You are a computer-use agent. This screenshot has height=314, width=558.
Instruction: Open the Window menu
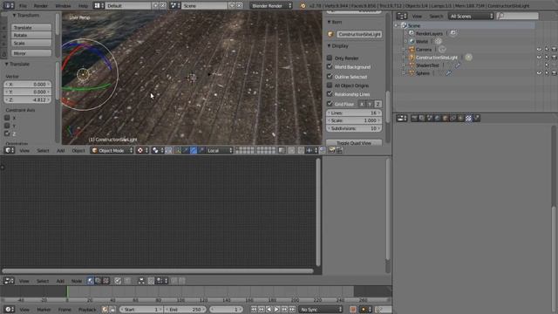coord(63,6)
